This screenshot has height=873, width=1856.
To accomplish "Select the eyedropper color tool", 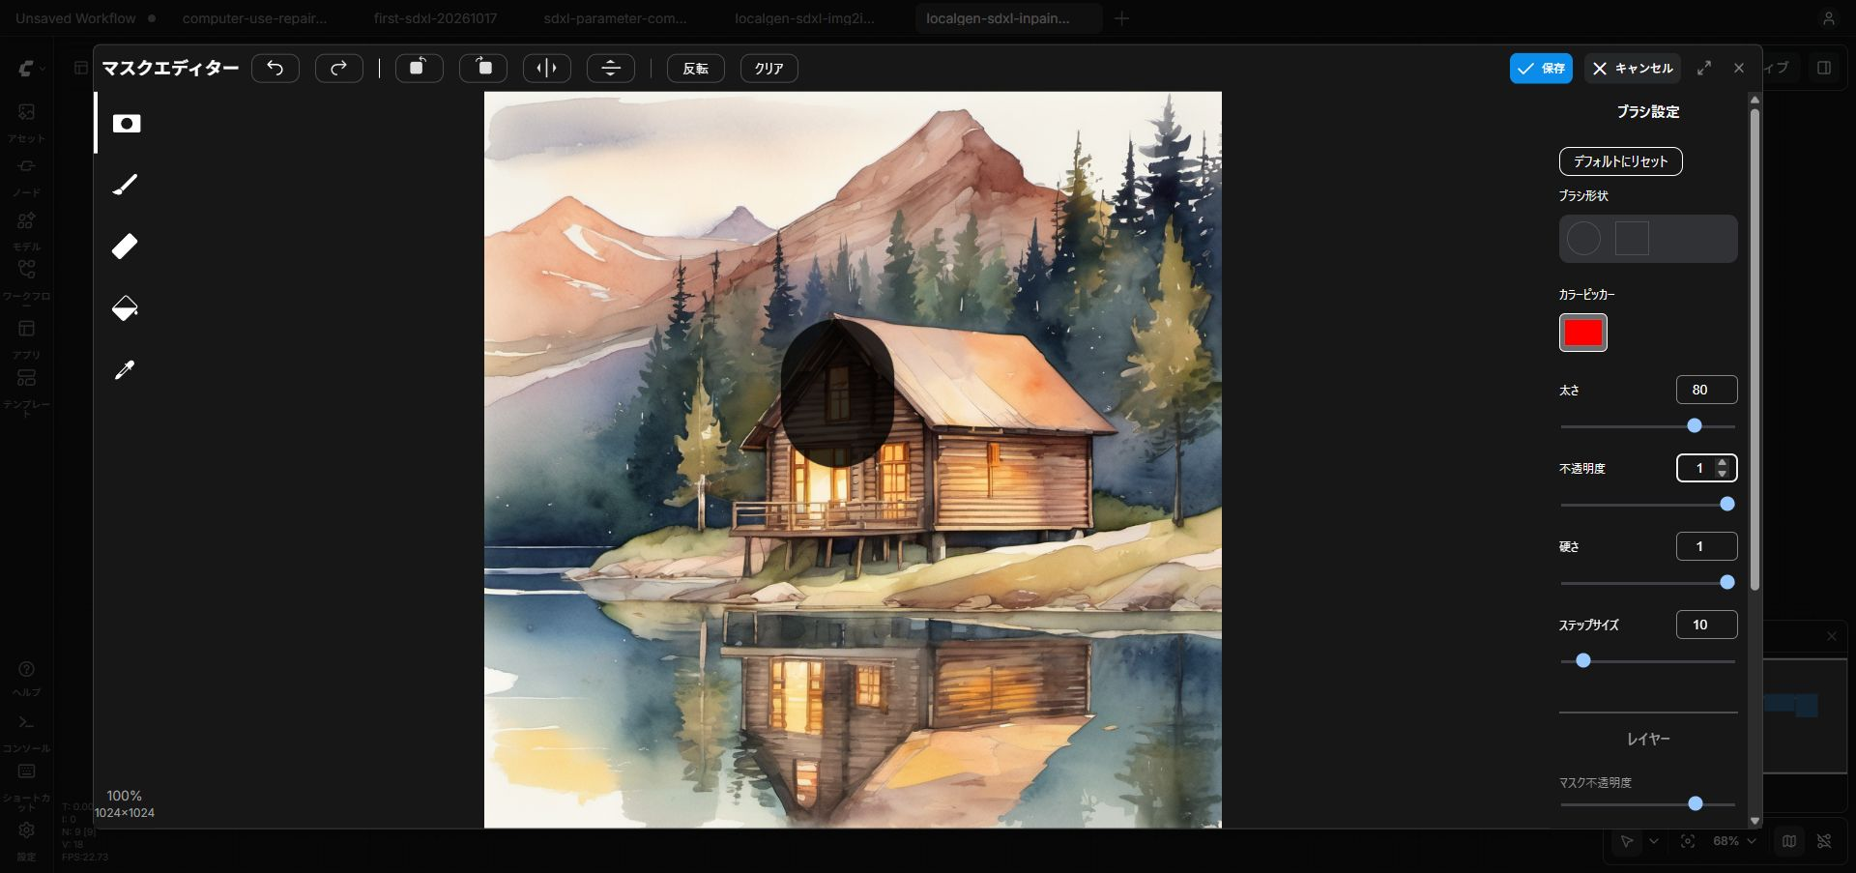I will (125, 369).
